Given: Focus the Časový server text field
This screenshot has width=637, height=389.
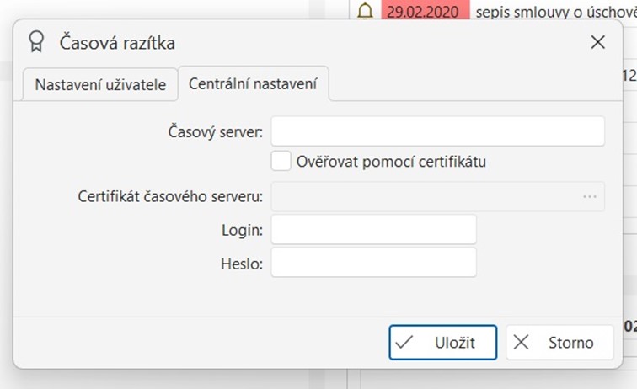Looking at the screenshot, I should click(x=437, y=131).
